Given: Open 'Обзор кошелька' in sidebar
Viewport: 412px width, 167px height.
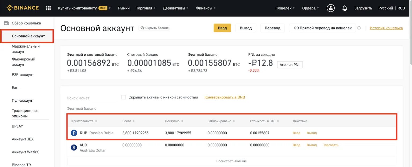Looking at the screenshot, I should (x=26, y=23).
